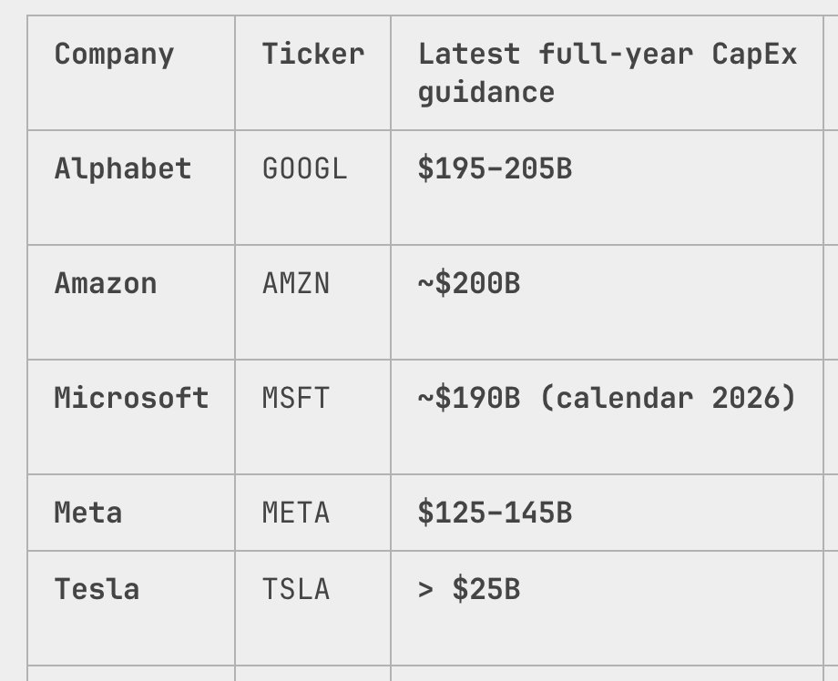Screen dimensions: 838x681
Task: Click the AMZN ticker cell
Action: [x=312, y=302]
